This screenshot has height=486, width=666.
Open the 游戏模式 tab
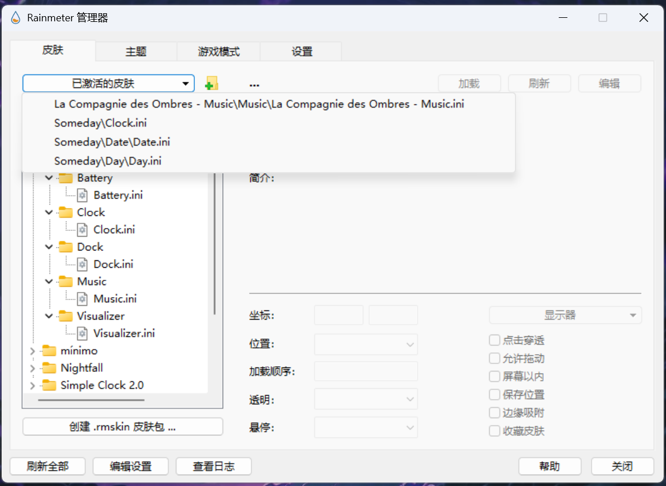[x=219, y=52]
